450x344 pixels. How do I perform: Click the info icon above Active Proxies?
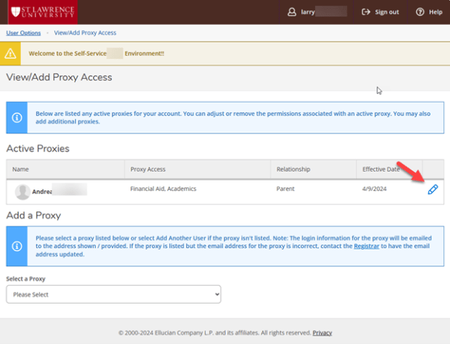pos(16,118)
